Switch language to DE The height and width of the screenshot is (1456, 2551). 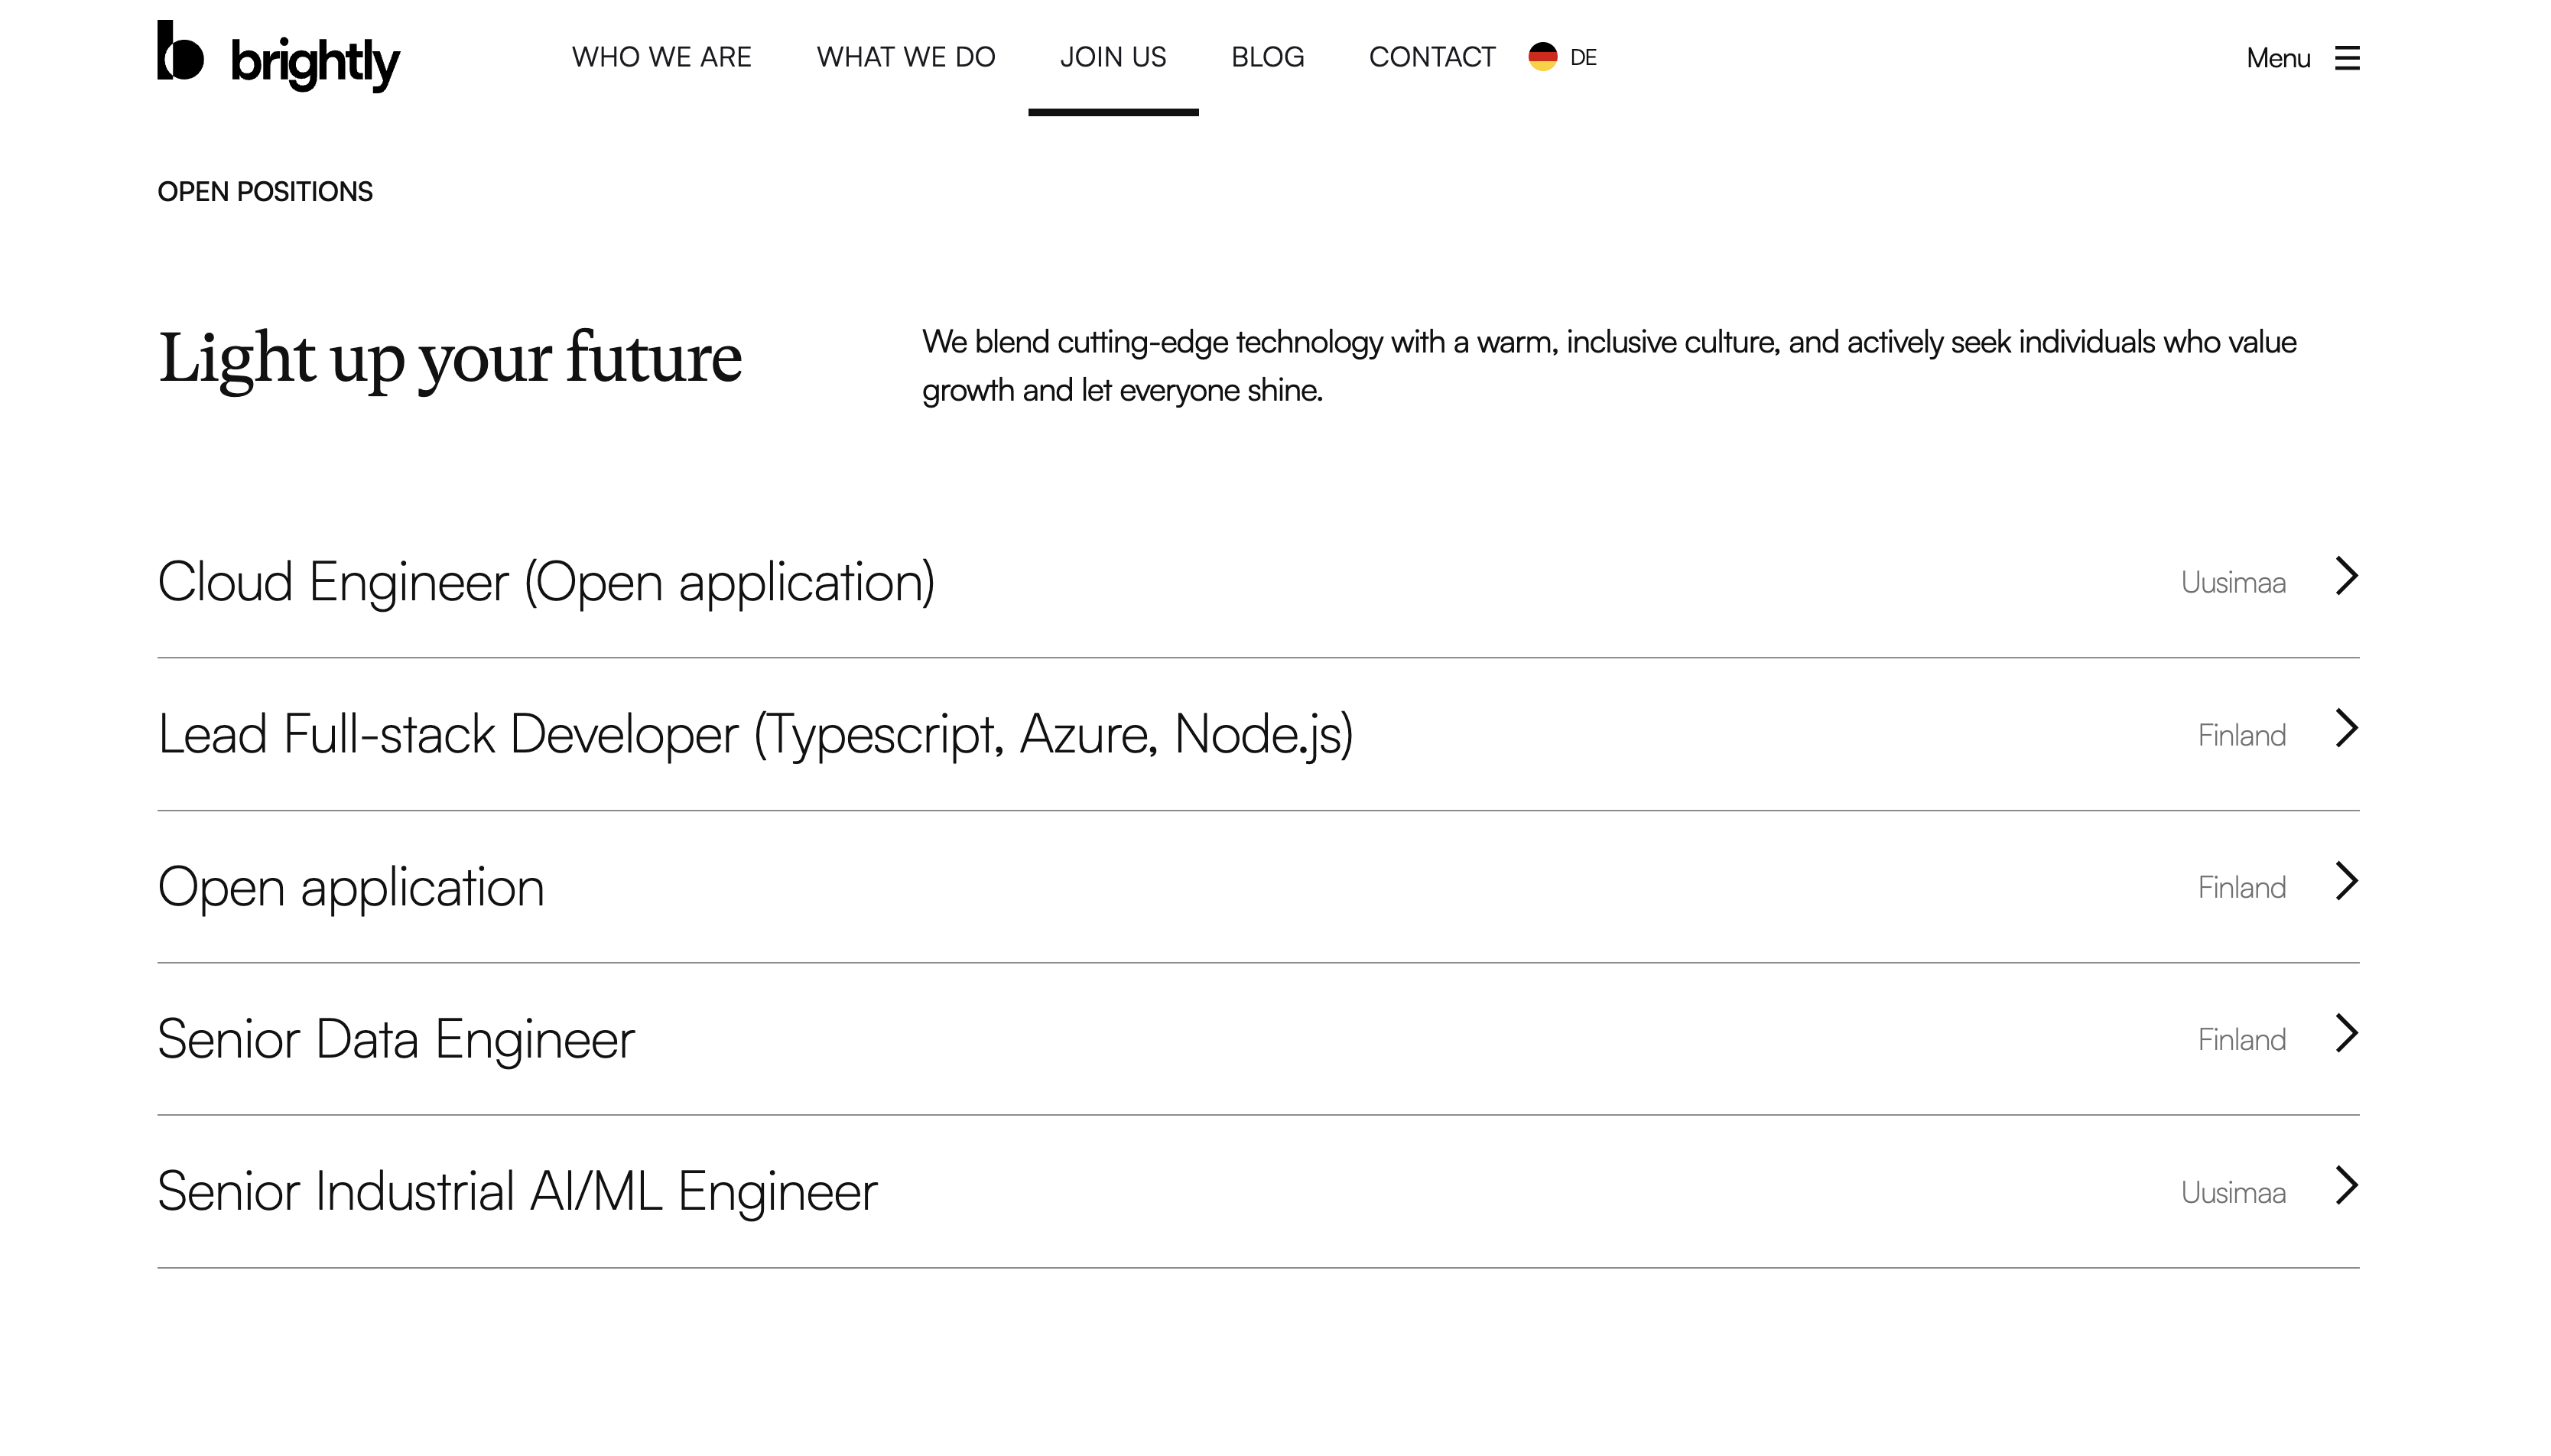(x=1583, y=58)
